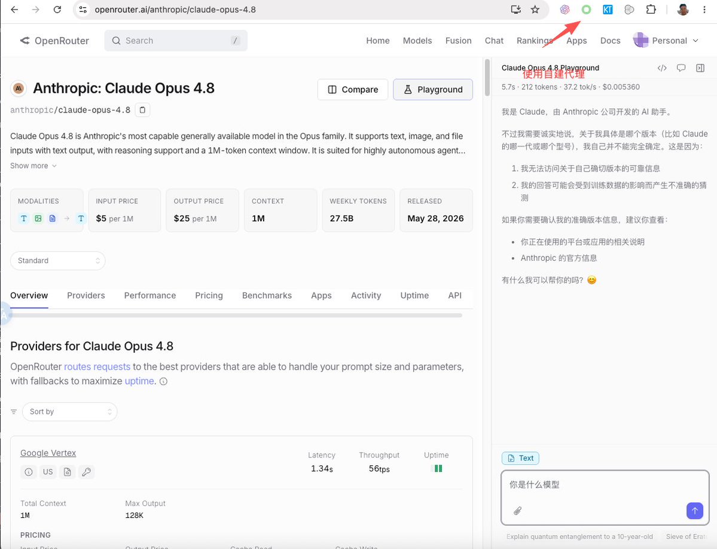Click the 27.5B weekly tokens value
Viewport: 717px width, 549px height.
[x=341, y=218]
